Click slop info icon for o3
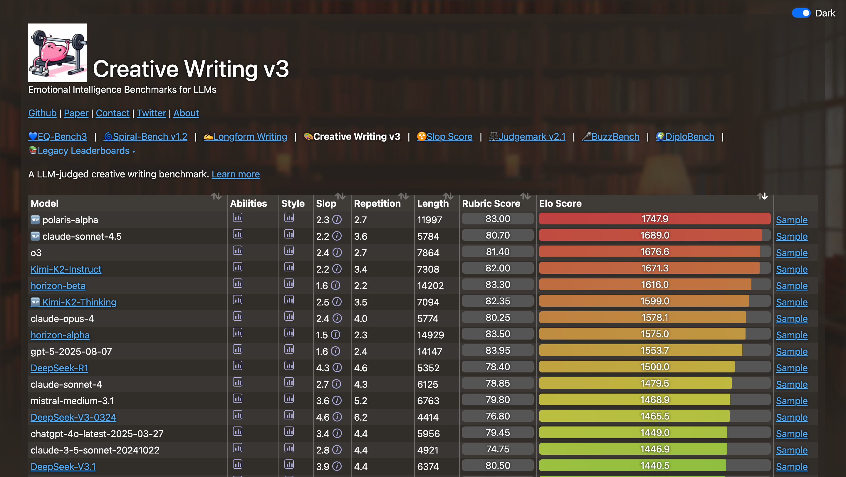Image resolution: width=846 pixels, height=477 pixels. tap(337, 253)
